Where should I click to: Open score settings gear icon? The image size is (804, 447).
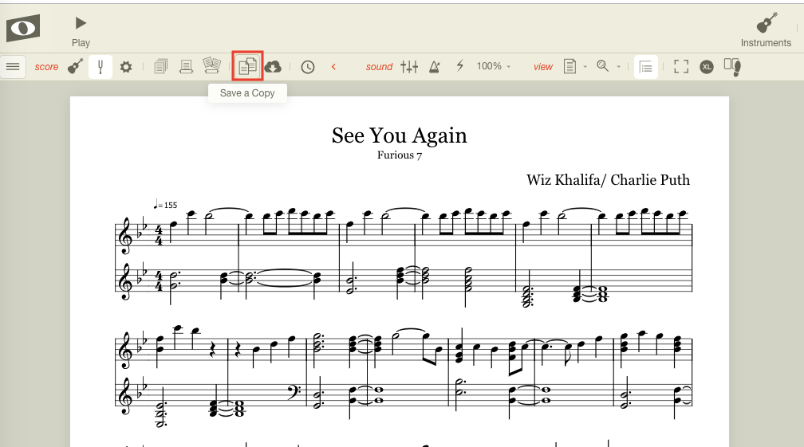(126, 67)
